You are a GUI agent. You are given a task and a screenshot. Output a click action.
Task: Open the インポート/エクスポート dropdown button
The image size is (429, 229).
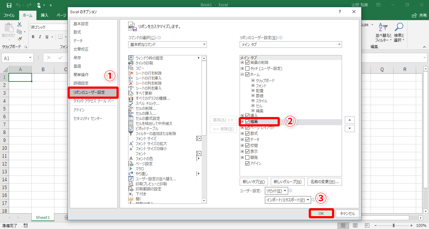tap(288, 200)
